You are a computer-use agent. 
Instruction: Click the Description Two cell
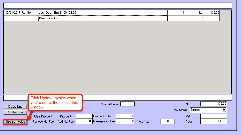click(103, 18)
